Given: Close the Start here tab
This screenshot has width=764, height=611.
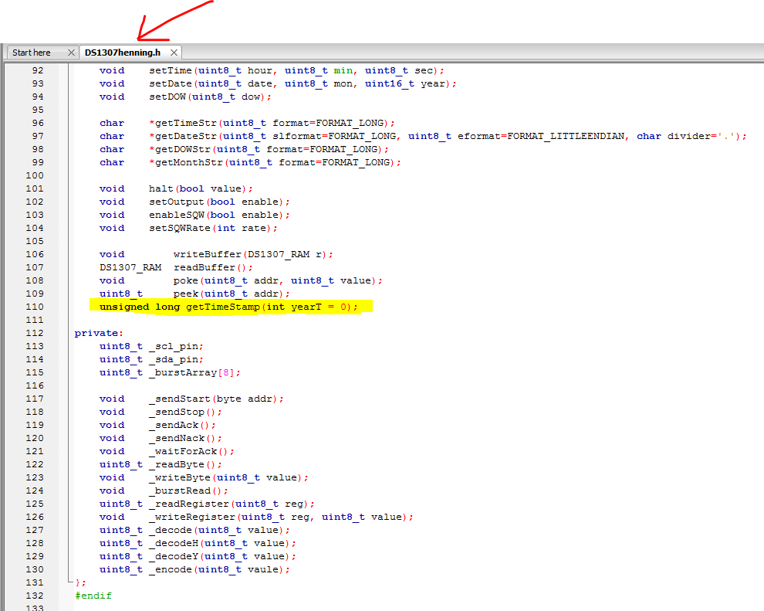Looking at the screenshot, I should coord(71,53).
